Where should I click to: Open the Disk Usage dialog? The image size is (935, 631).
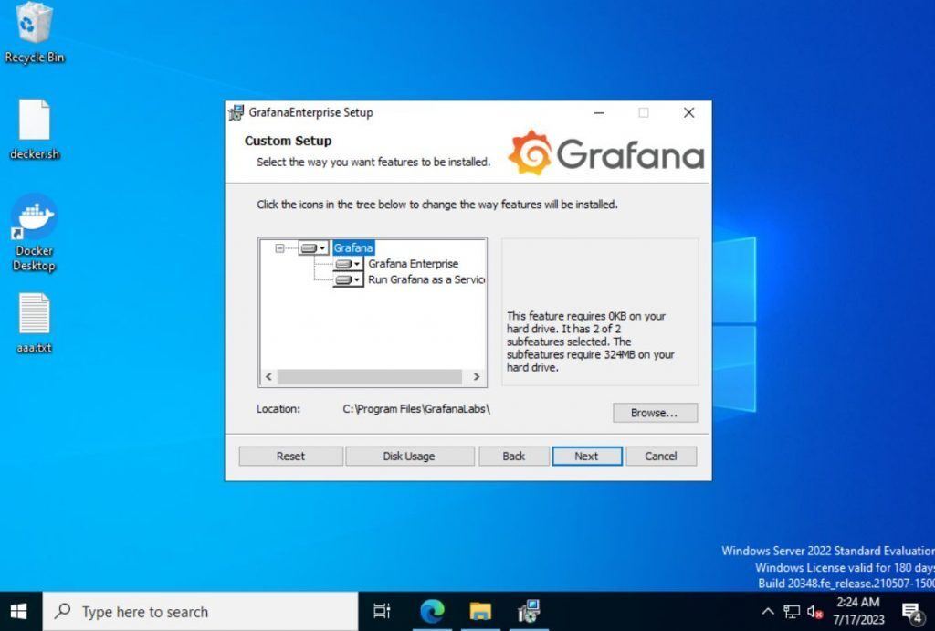(x=410, y=456)
